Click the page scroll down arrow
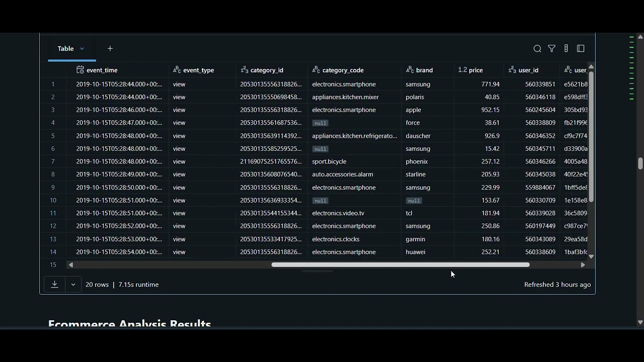 click(640, 322)
